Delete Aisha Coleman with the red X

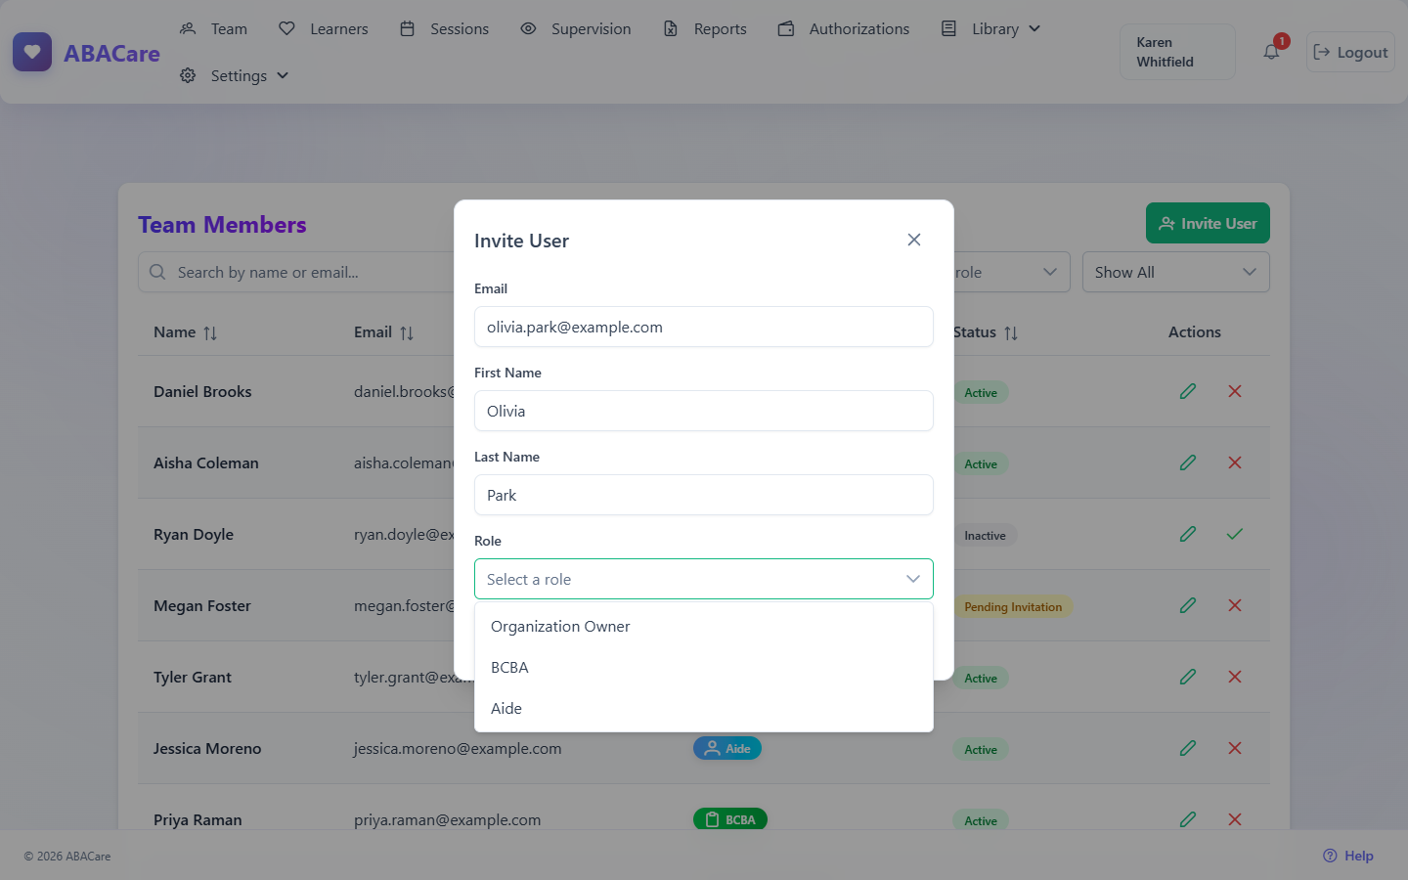point(1235,462)
